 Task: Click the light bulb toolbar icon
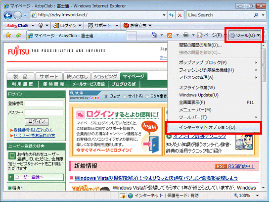click(41, 26)
